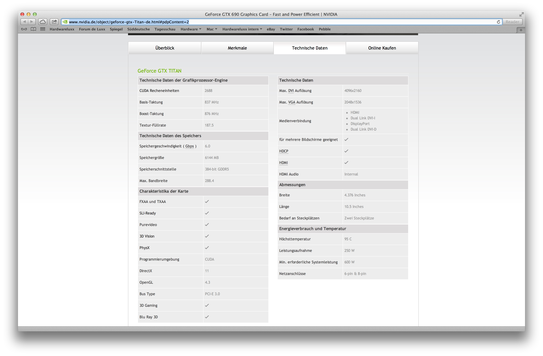
Task: Click the HDMI Audio value Internal
Action: click(x=351, y=174)
